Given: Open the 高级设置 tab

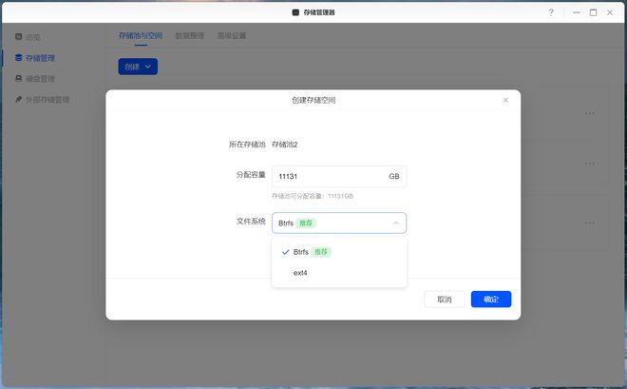Looking at the screenshot, I should 232,35.
